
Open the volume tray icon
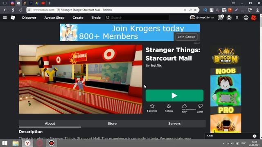point(233,143)
